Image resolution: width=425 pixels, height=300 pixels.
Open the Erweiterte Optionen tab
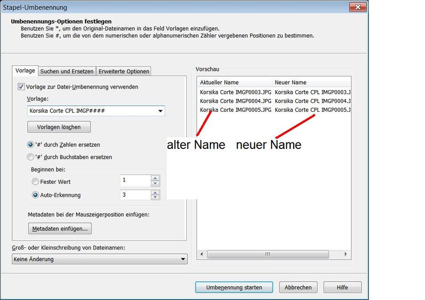click(124, 72)
